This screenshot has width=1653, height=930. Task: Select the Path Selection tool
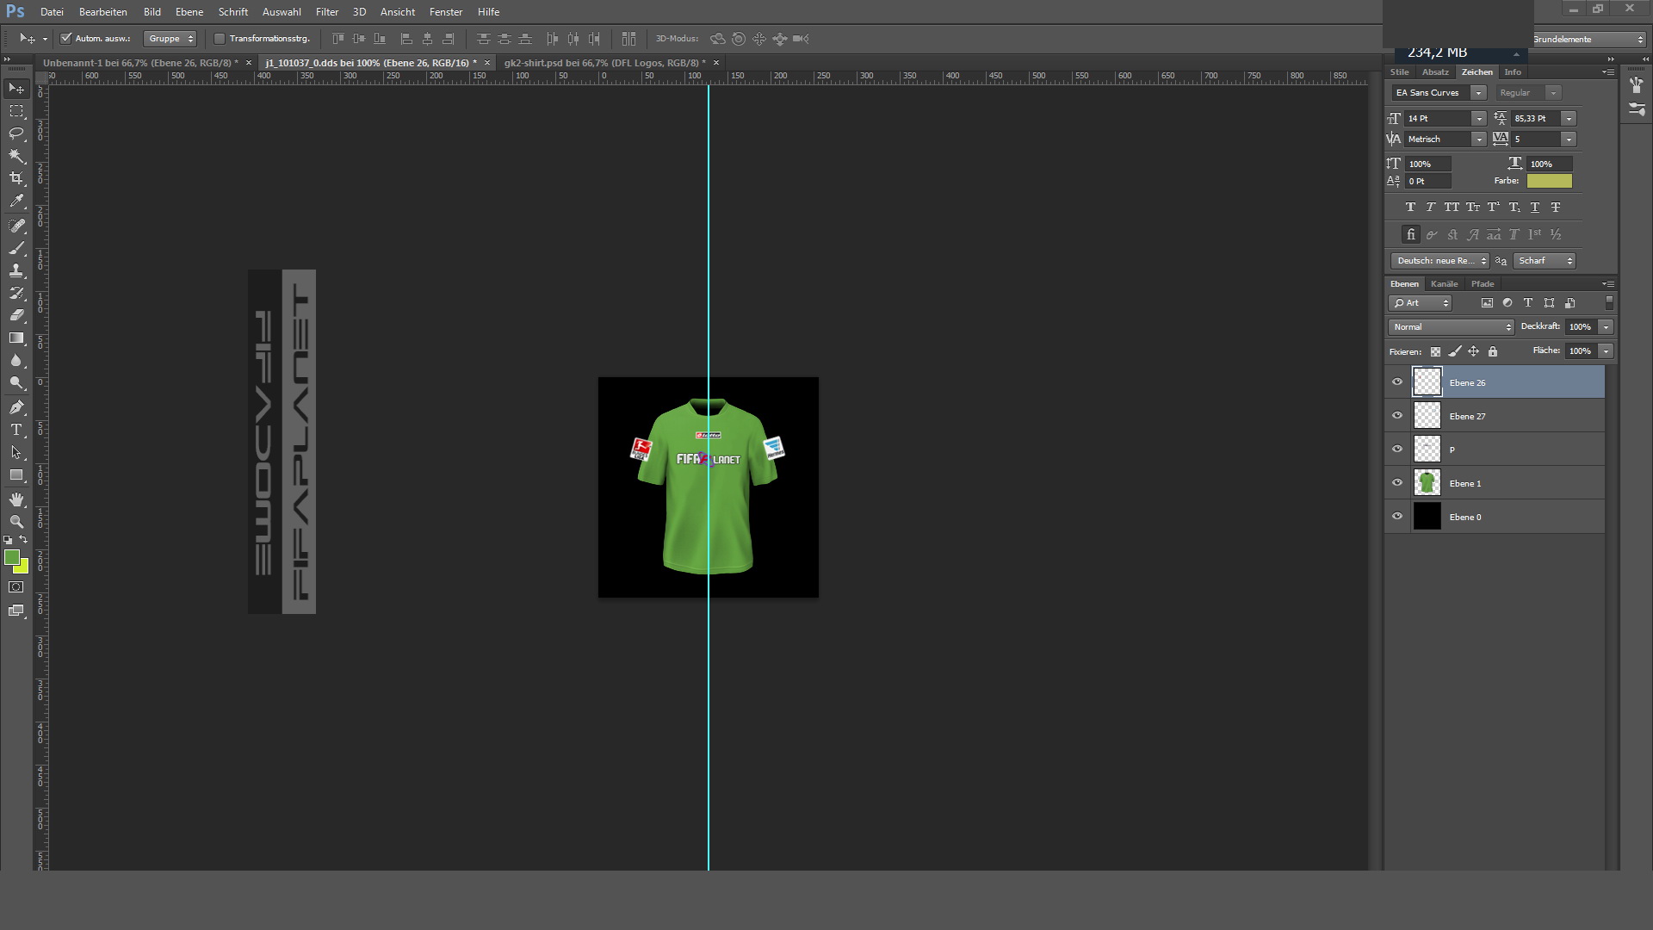click(x=16, y=452)
